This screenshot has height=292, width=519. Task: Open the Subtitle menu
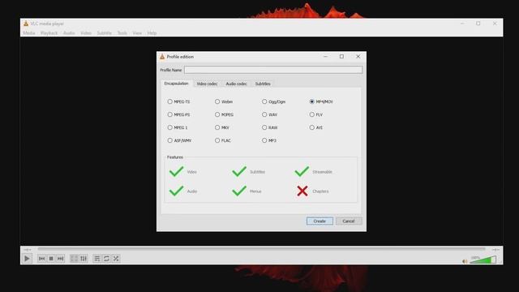(x=105, y=33)
